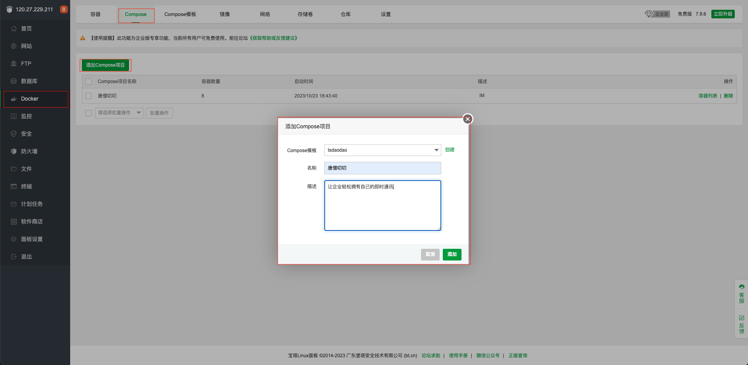Viewport: 748px width, 365px height.
Task: Tick the 唐僧叨叨 row checkbox
Action: coord(88,96)
